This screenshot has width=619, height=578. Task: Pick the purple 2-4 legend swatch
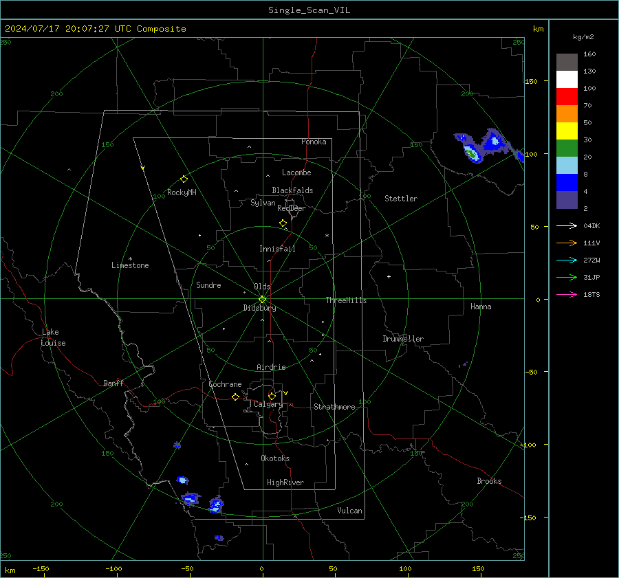pos(567,199)
